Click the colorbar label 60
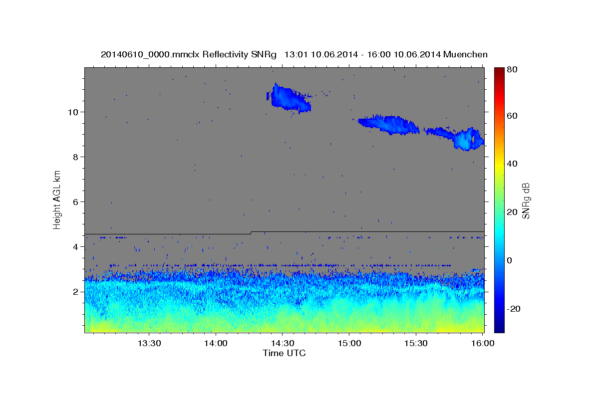 click(x=512, y=116)
